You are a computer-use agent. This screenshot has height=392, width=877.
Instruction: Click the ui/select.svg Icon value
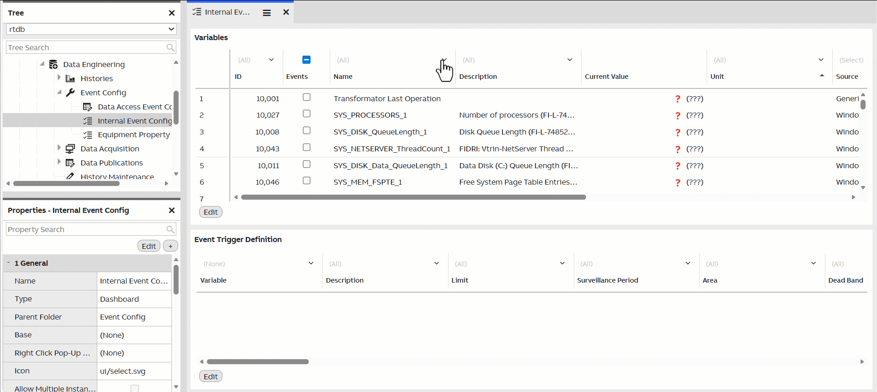(134, 371)
